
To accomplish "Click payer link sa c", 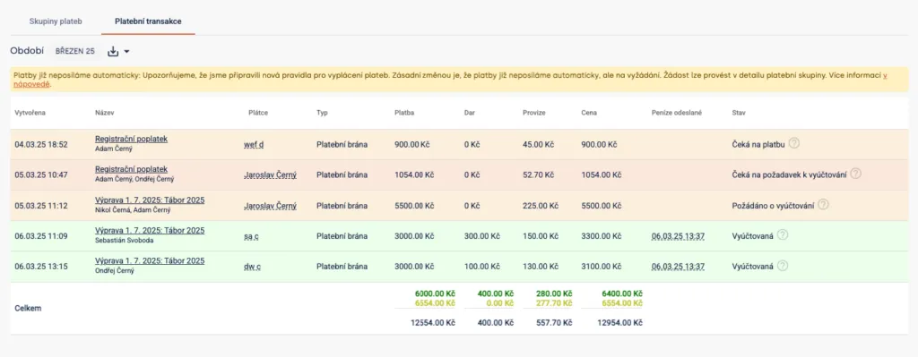I will point(252,236).
